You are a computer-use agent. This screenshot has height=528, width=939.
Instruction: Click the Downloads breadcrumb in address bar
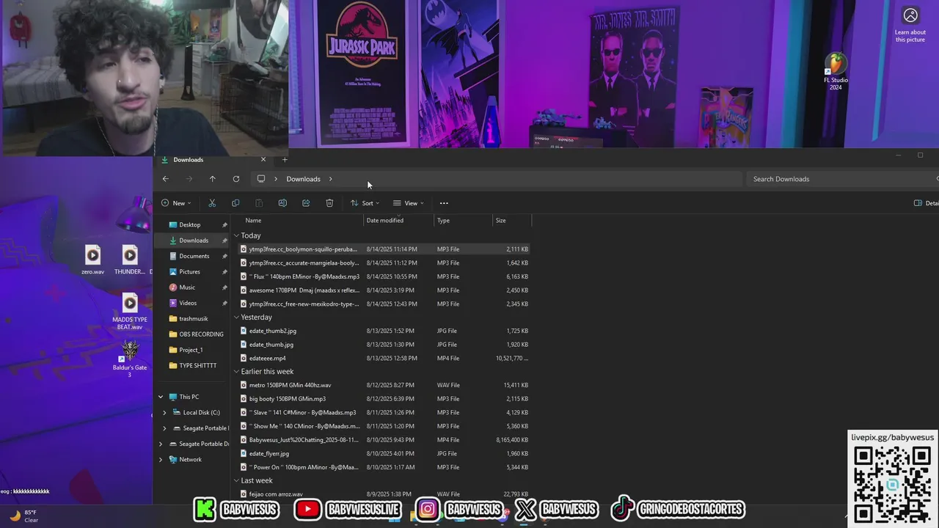pyautogui.click(x=303, y=179)
